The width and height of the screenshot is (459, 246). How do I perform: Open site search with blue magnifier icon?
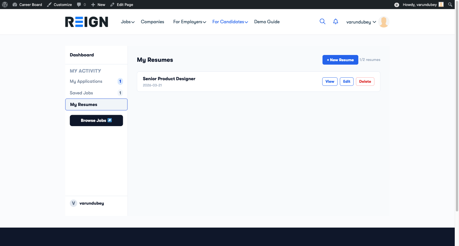click(322, 22)
